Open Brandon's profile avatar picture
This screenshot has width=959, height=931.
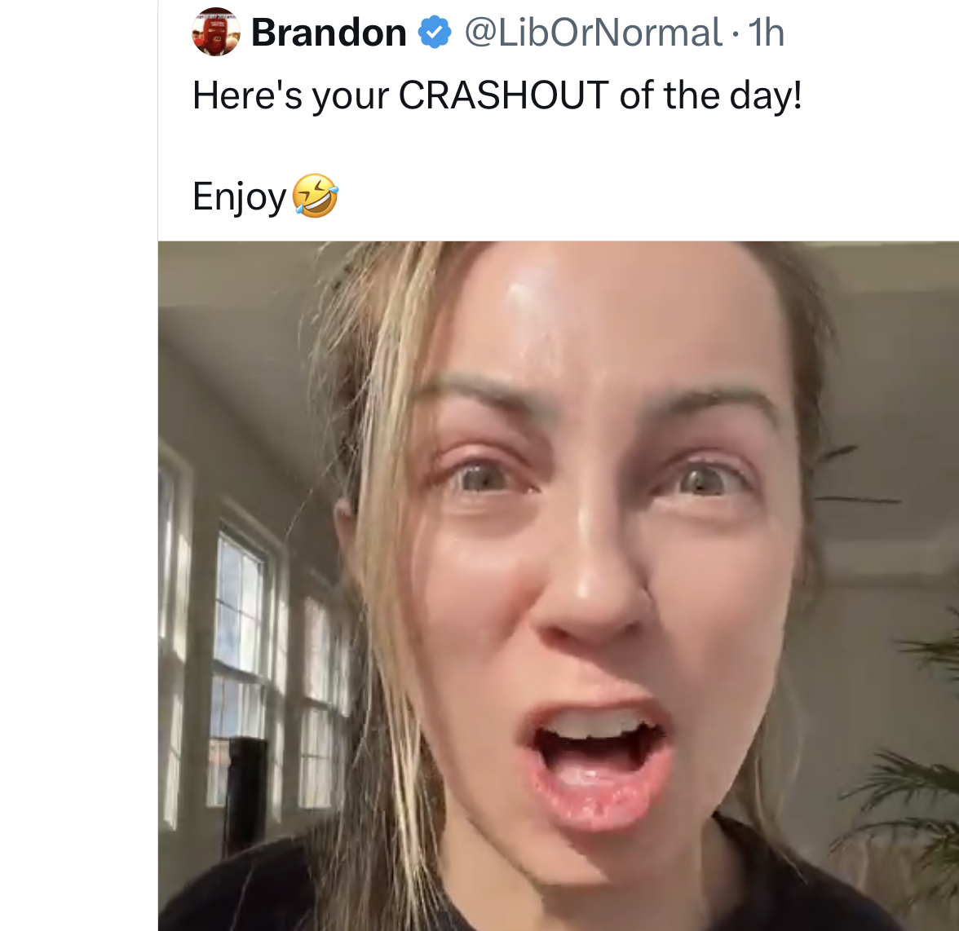[215, 32]
